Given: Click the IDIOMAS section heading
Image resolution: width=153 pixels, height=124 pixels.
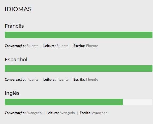Looking at the screenshot, I should coord(18,9).
